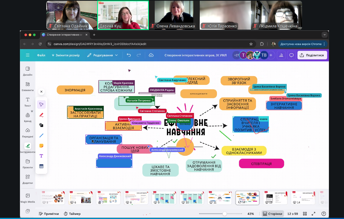
Task: Select the pen drawing tool
Action: pyautogui.click(x=41, y=115)
